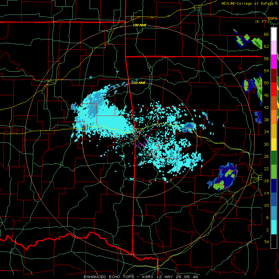Click the legend value 6
279x279 pixels.
(268, 218)
